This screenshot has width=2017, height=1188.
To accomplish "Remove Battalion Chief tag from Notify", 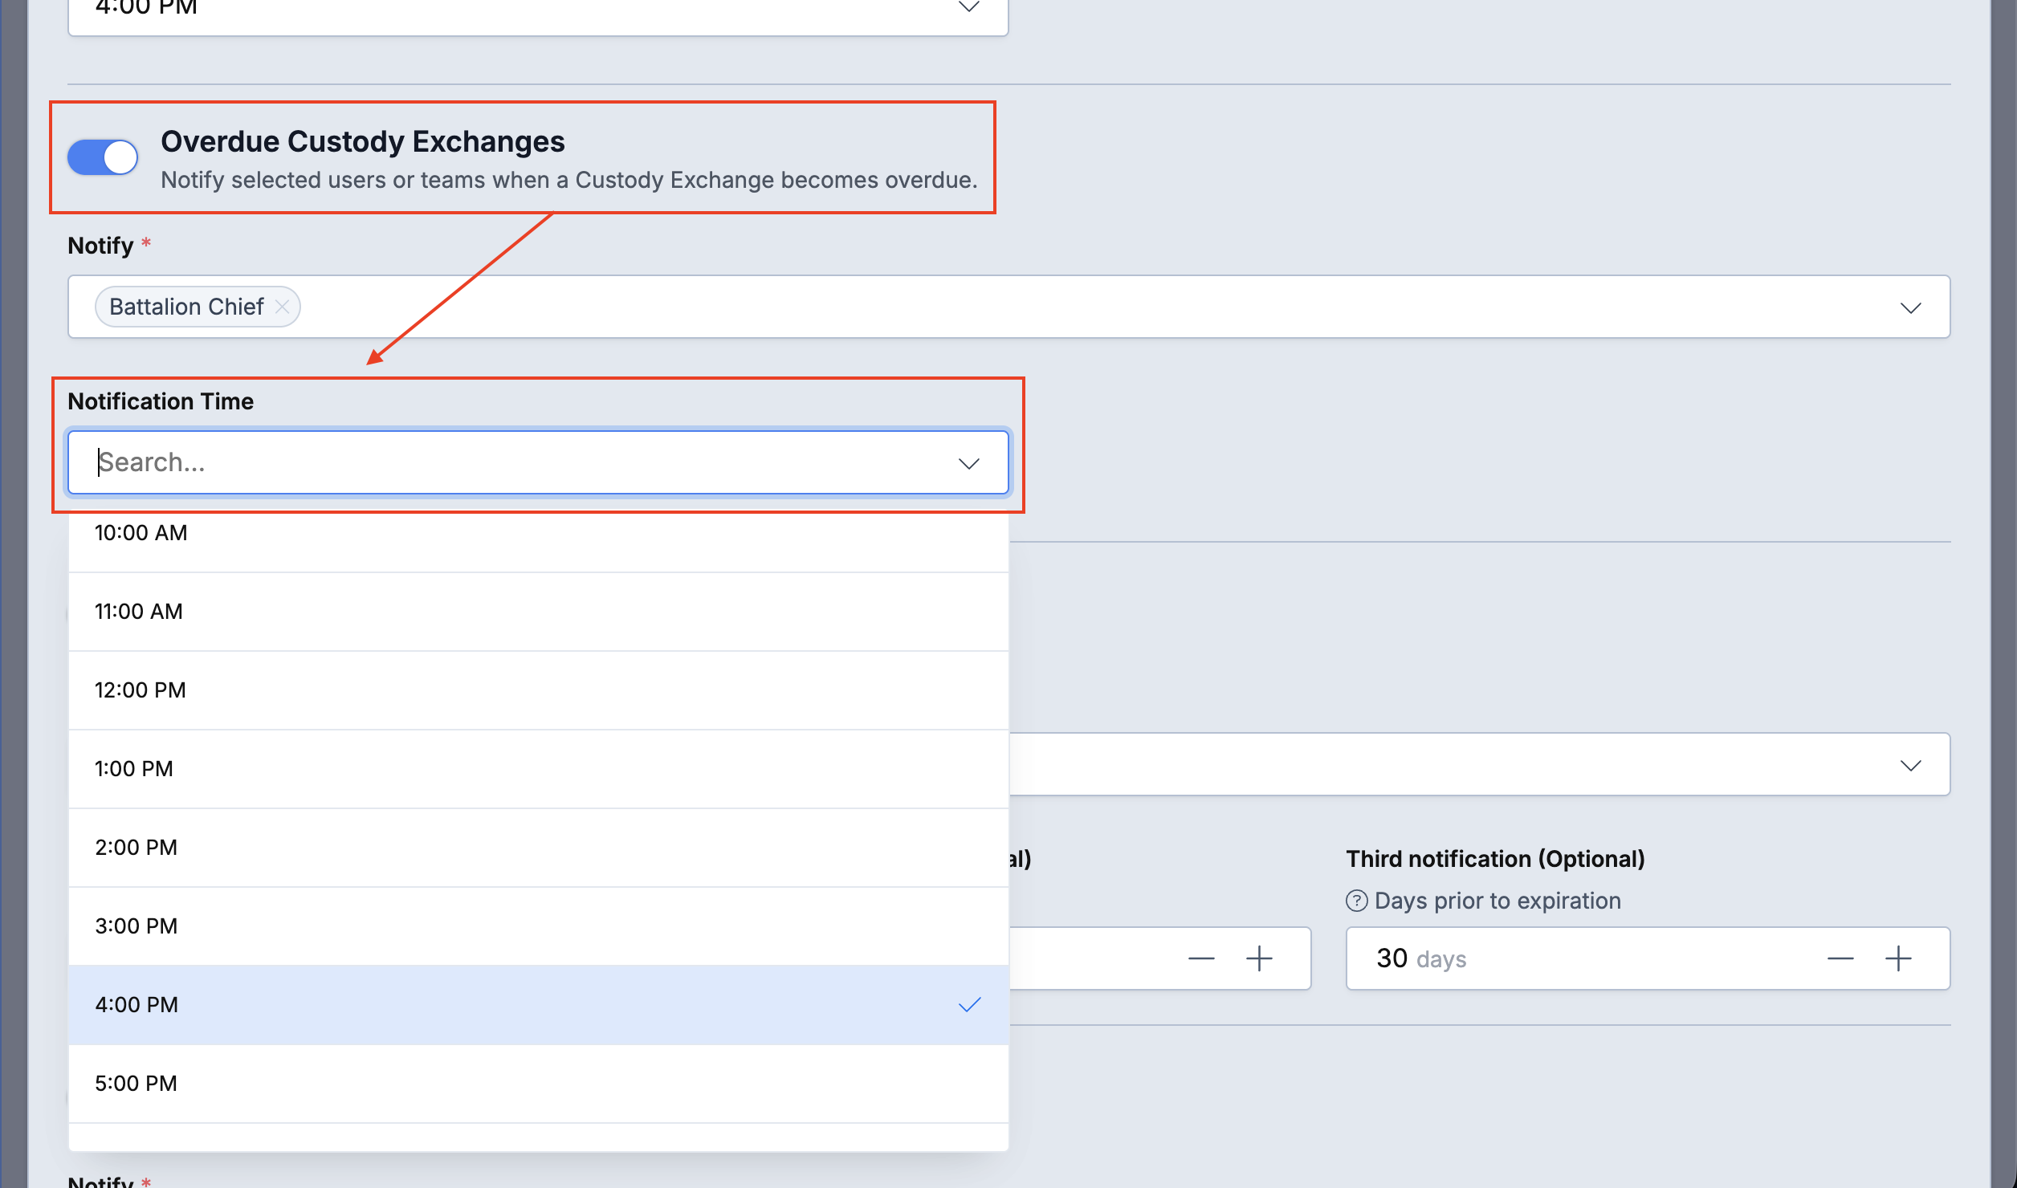I will click(282, 307).
